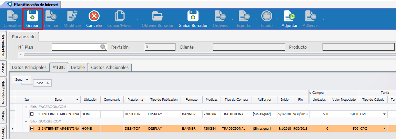Viewport: 396px width, 139px height.
Task: Open Tipo de Cálculo dropdown in row 1
Action: tap(384, 114)
